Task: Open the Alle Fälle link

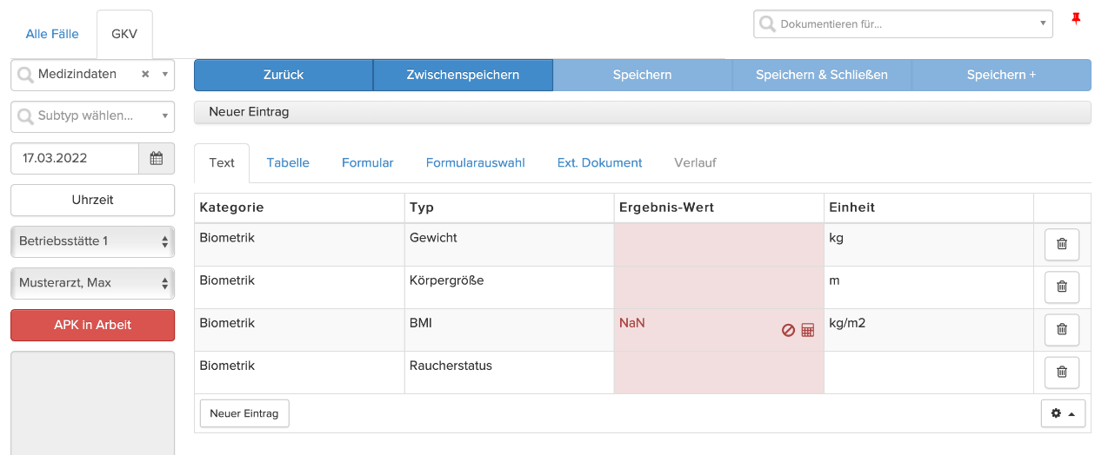Action: pos(52,34)
